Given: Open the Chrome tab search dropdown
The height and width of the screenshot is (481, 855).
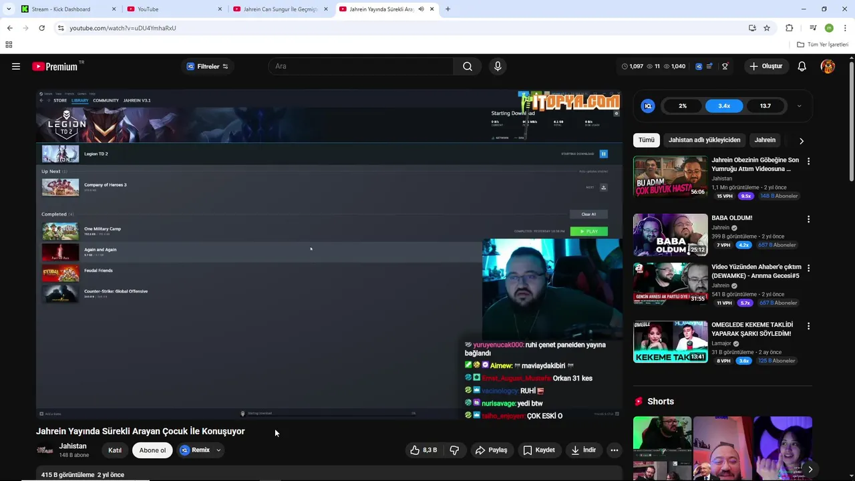Looking at the screenshot, I should (x=9, y=9).
